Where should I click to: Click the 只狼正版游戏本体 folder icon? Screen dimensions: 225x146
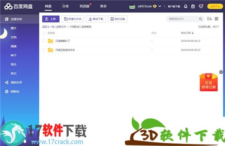tap(50, 50)
